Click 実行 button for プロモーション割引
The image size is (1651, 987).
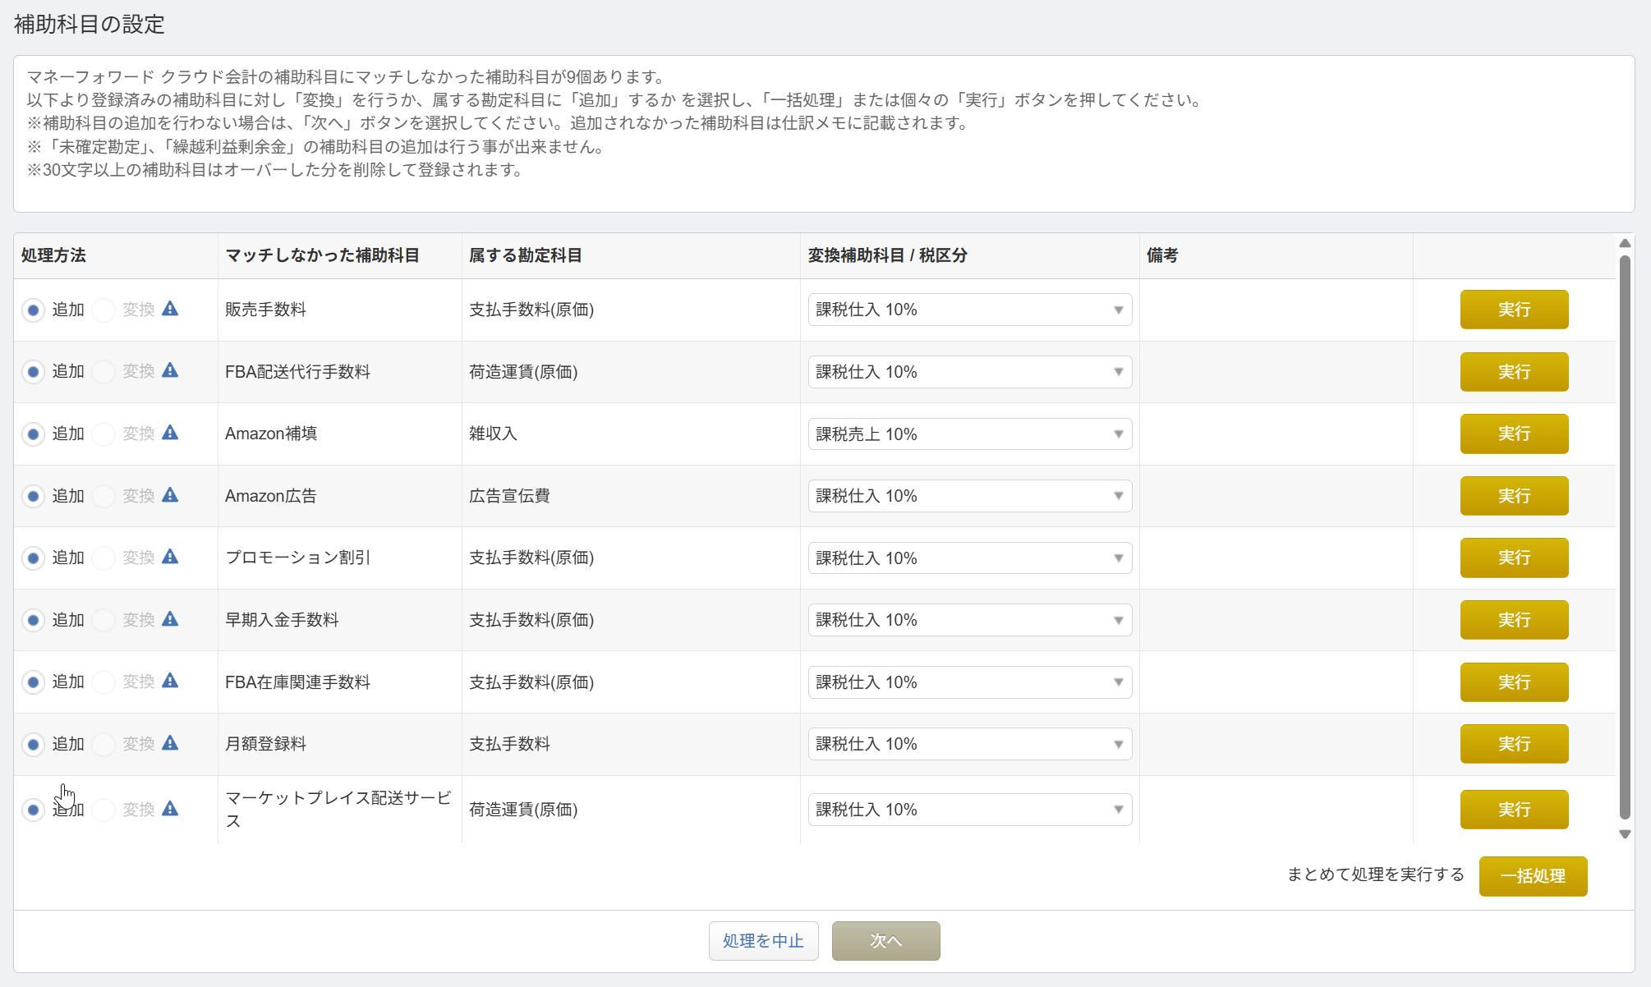click(1514, 558)
